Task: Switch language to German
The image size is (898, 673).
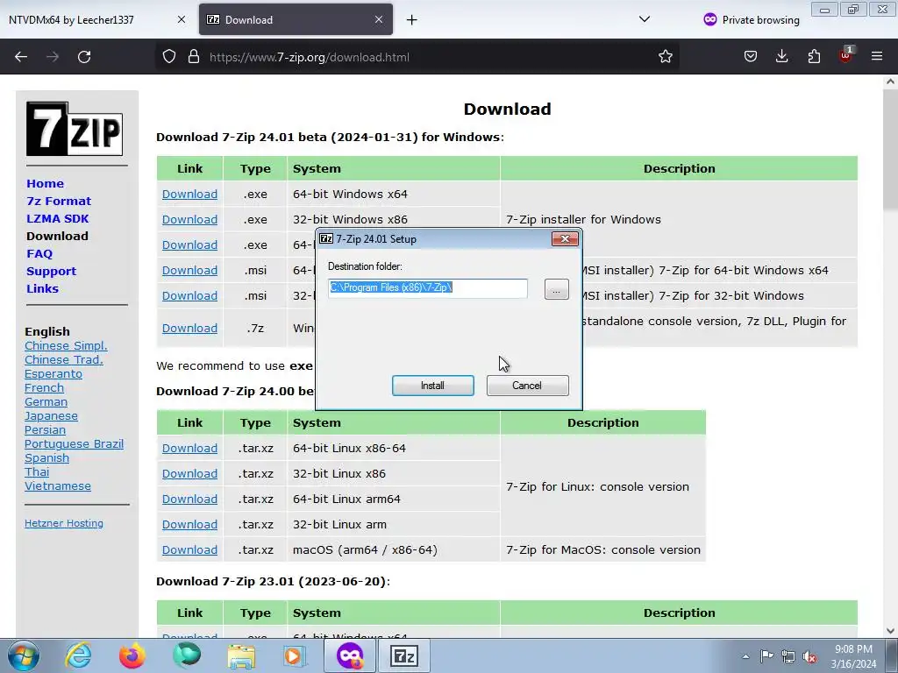Action: point(46,401)
